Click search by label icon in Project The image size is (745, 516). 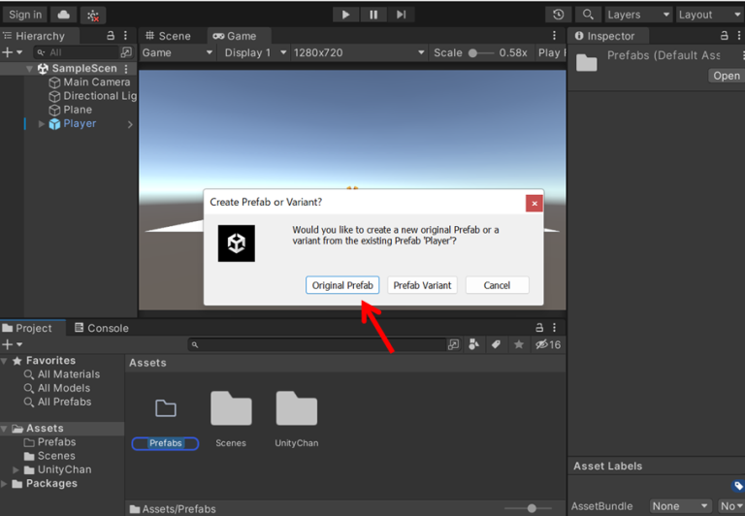[496, 344]
